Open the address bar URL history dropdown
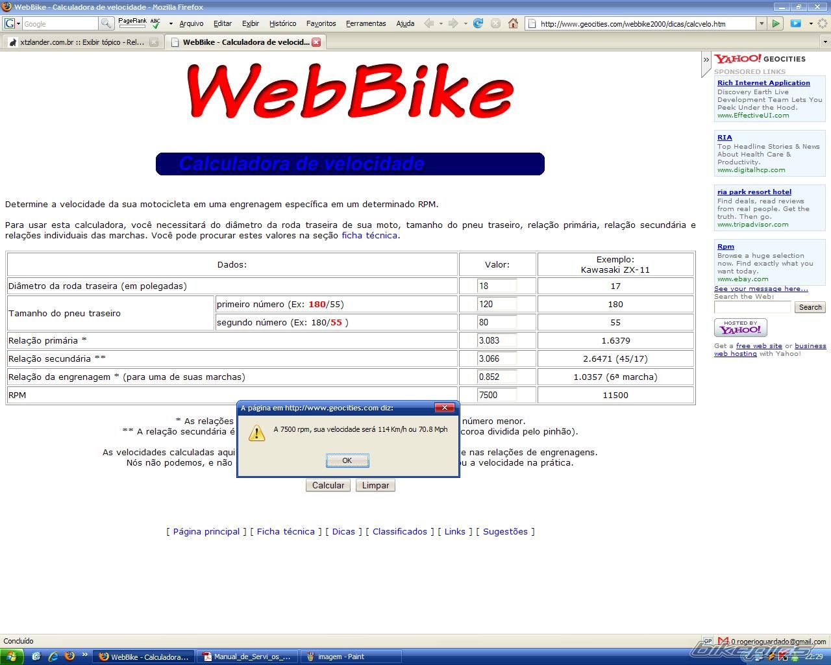Image resolution: width=831 pixels, height=665 pixels. click(761, 23)
